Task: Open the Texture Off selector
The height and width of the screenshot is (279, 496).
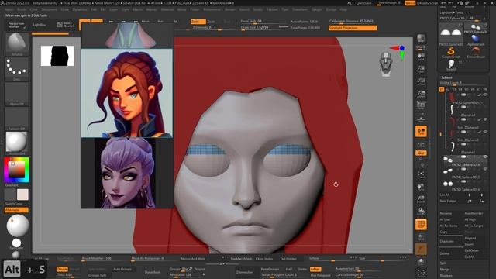Action: pyautogui.click(x=17, y=119)
